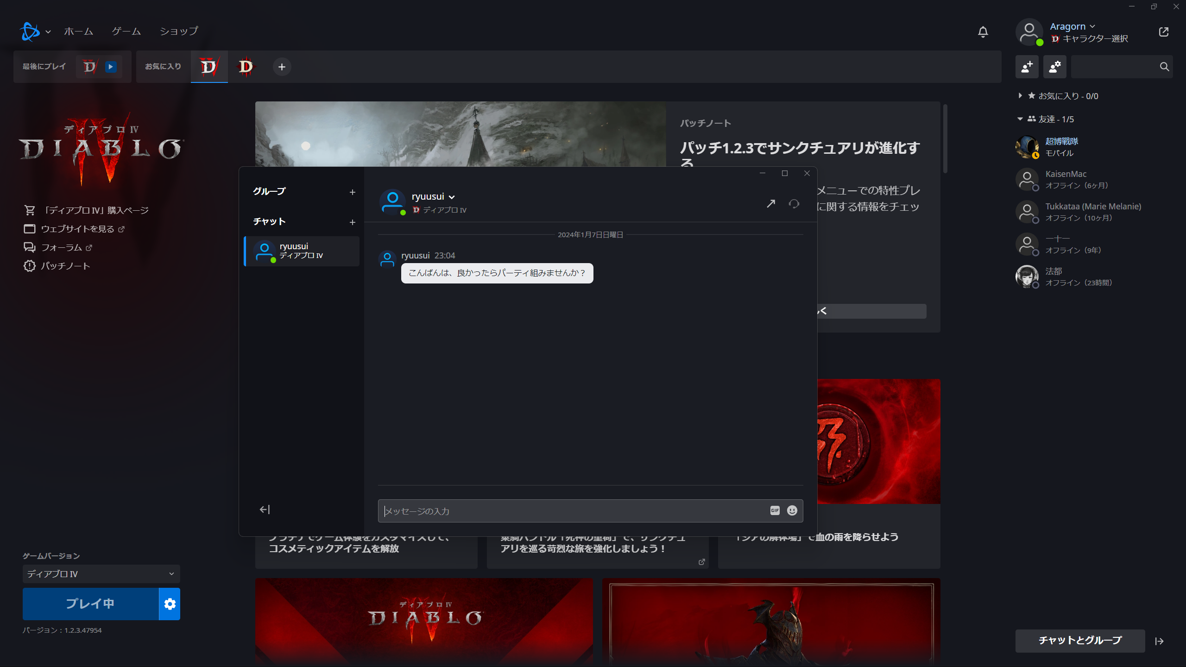Open external link icon on middle news card

tap(702, 562)
